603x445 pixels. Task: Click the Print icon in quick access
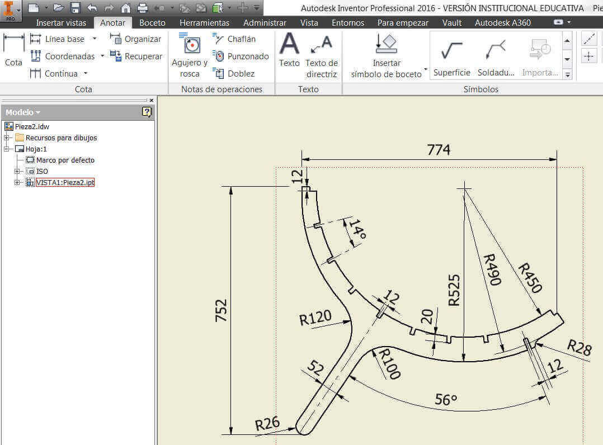(143, 8)
